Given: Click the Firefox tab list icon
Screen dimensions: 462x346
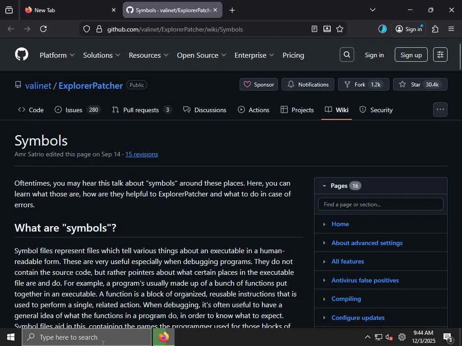Looking at the screenshot, I should click(9, 10).
